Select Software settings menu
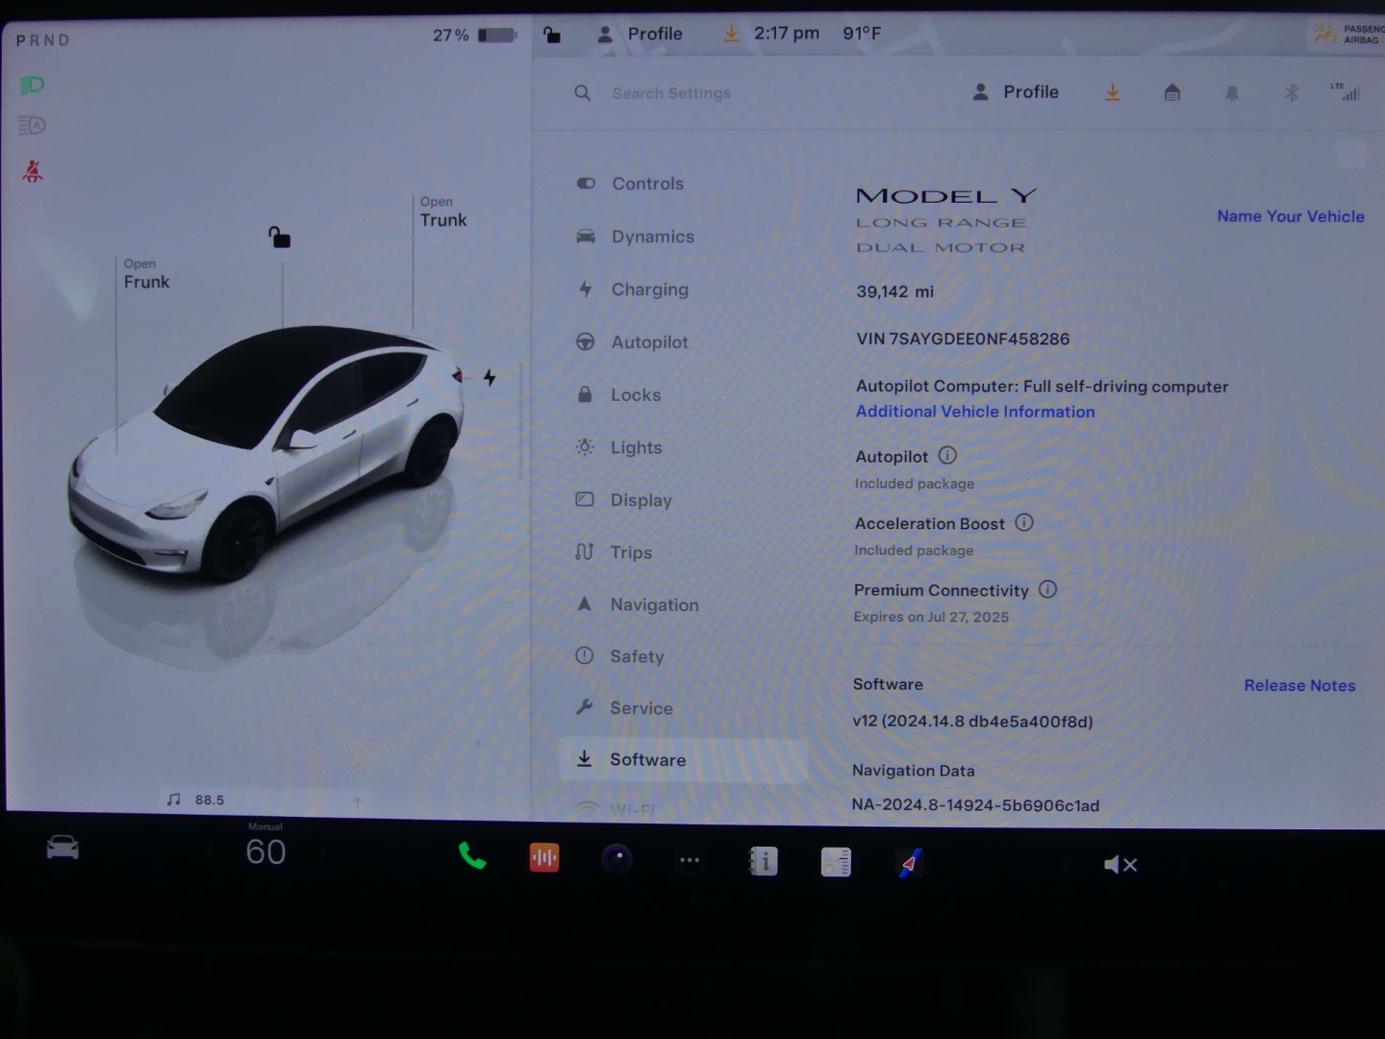The width and height of the screenshot is (1385, 1039). [x=683, y=760]
